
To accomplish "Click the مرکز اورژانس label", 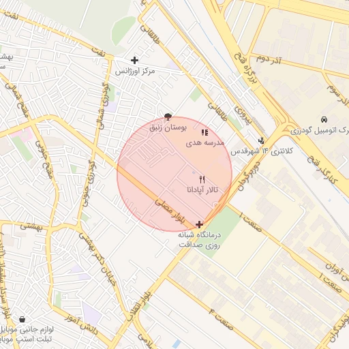I will [x=135, y=72].
